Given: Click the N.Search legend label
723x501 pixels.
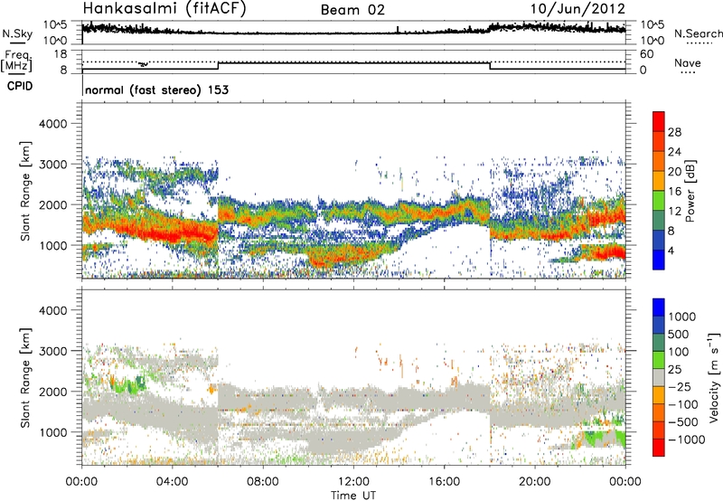Looking at the screenshot, I should pyautogui.click(x=698, y=33).
